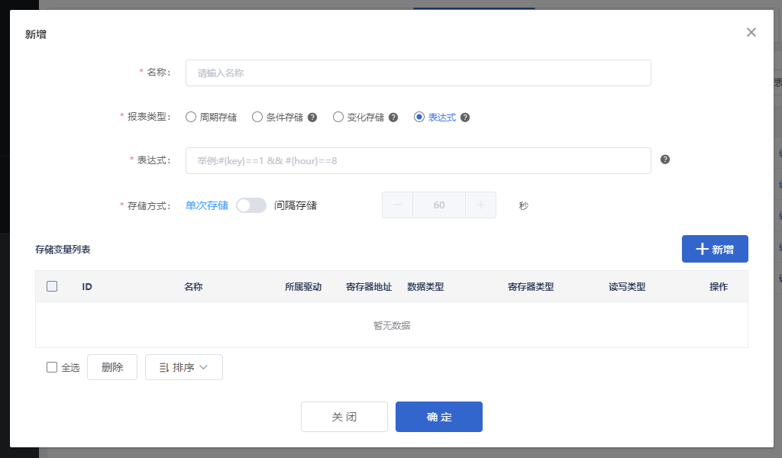The width and height of the screenshot is (782, 458).
Task: Click the help icon next to 变化存储
Action: pos(394,117)
